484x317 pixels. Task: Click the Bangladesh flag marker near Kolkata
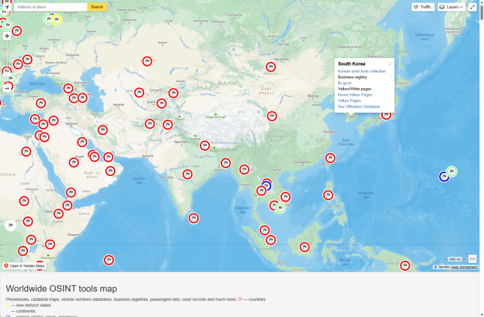225,163
